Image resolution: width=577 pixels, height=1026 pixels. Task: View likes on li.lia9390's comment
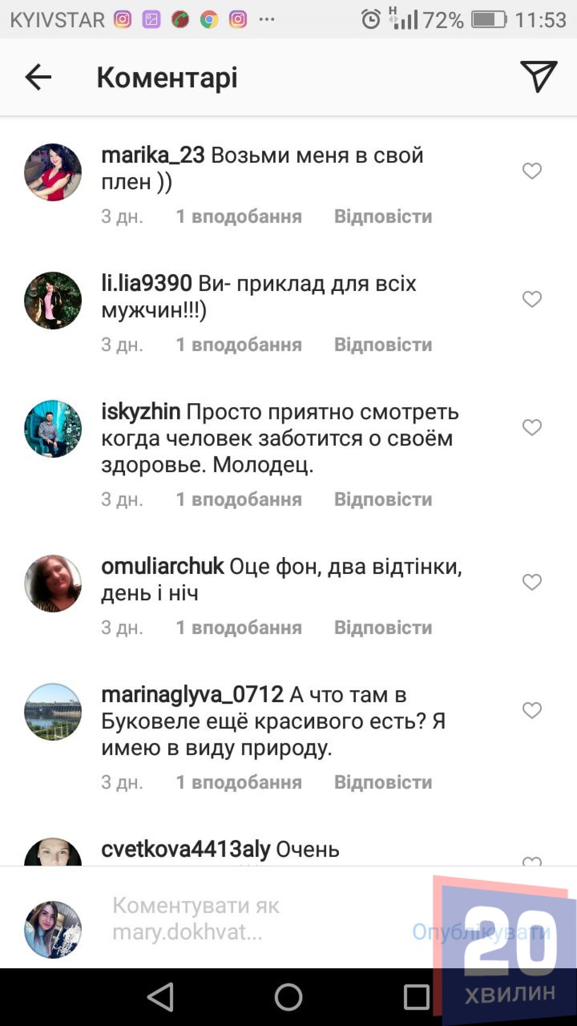tap(239, 345)
